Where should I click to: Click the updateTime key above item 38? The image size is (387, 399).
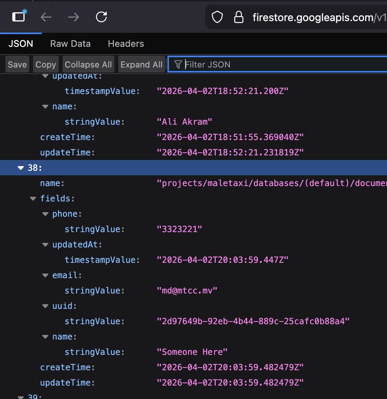68,152
